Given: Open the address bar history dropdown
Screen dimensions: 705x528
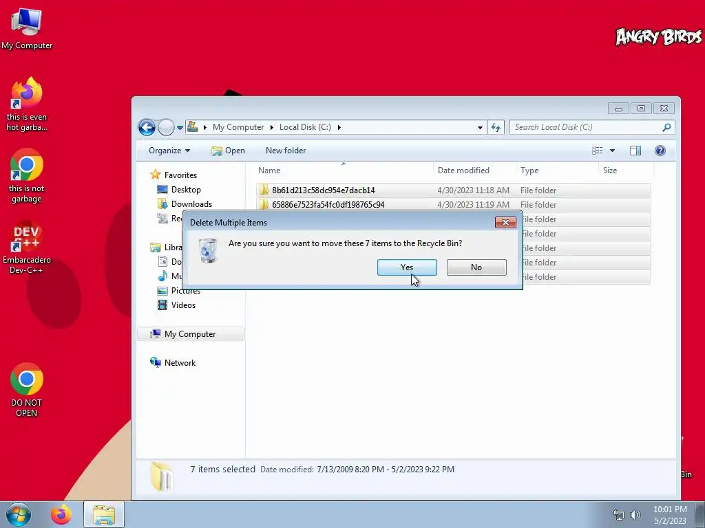Looking at the screenshot, I should point(480,127).
